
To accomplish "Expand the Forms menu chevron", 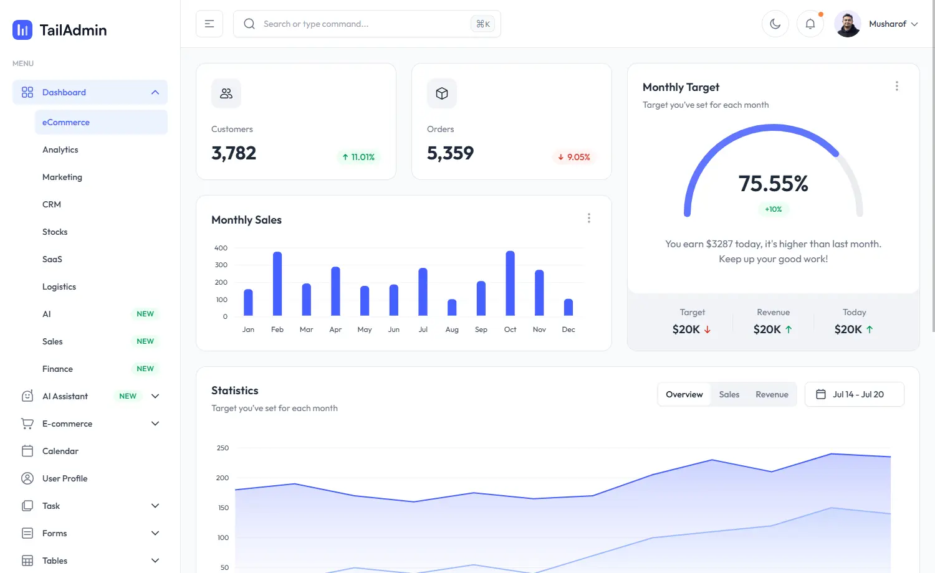I will [x=155, y=533].
